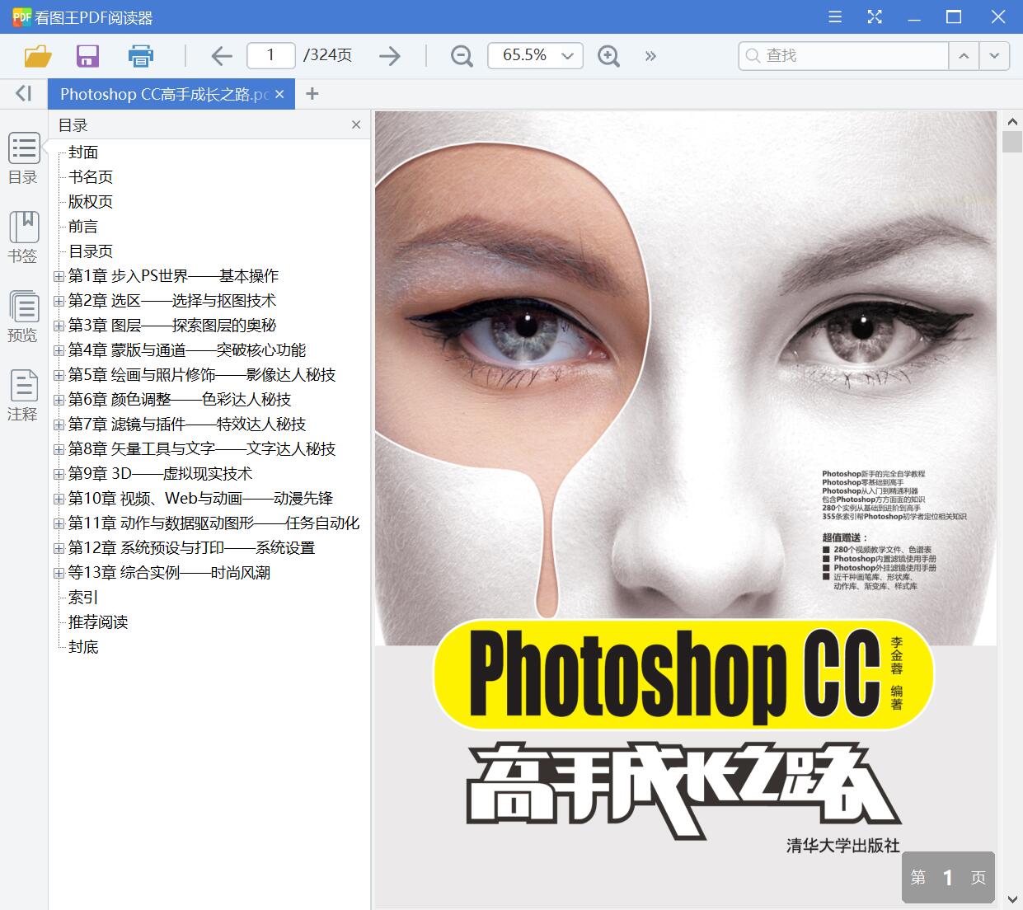Close the 目录 panel with its X
This screenshot has height=910, width=1023.
point(356,124)
